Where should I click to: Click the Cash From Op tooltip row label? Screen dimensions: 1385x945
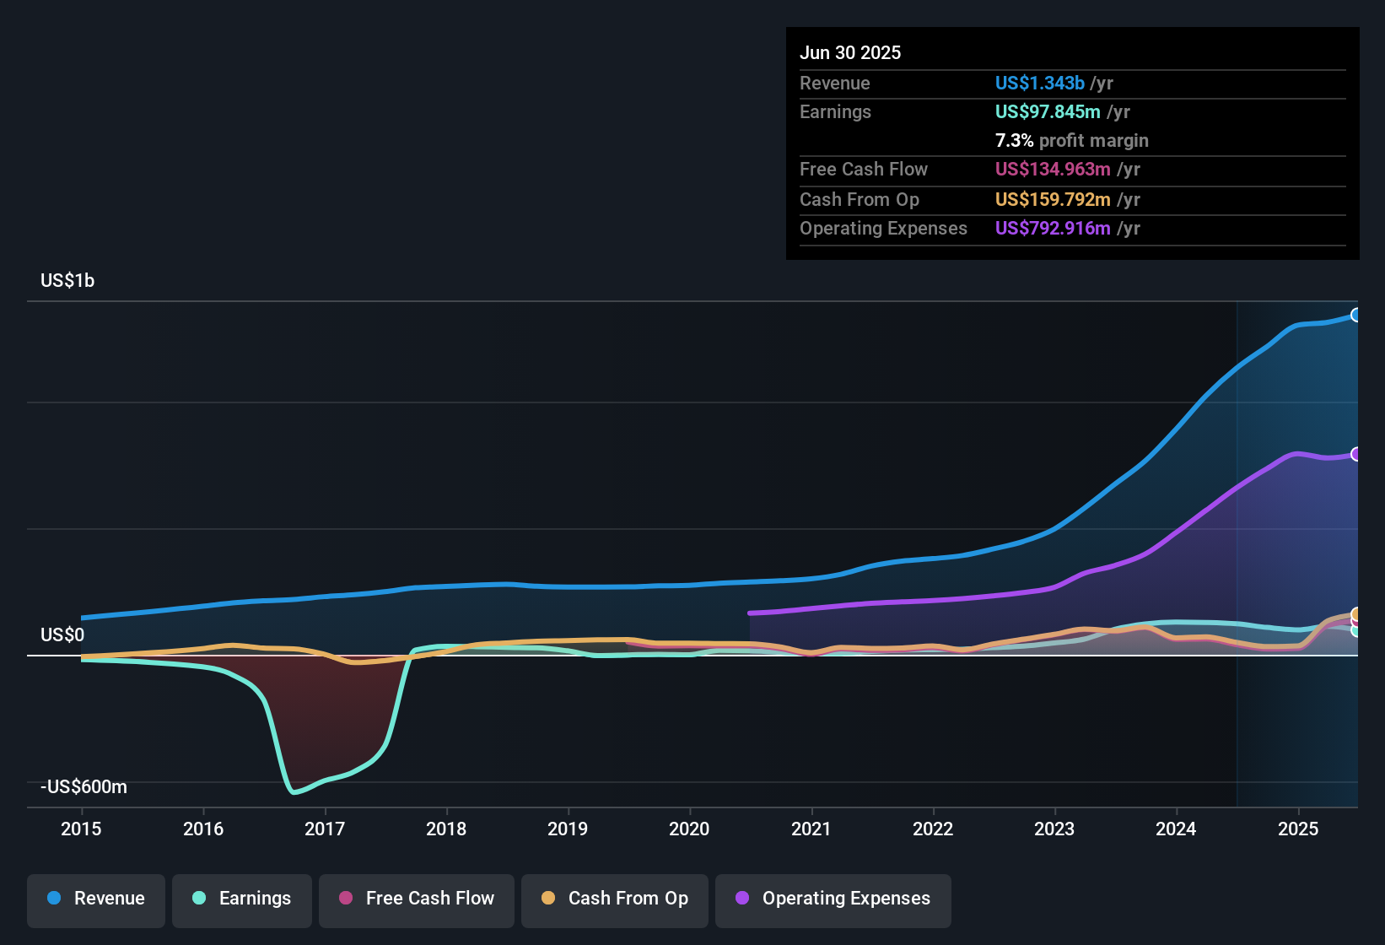click(x=860, y=199)
